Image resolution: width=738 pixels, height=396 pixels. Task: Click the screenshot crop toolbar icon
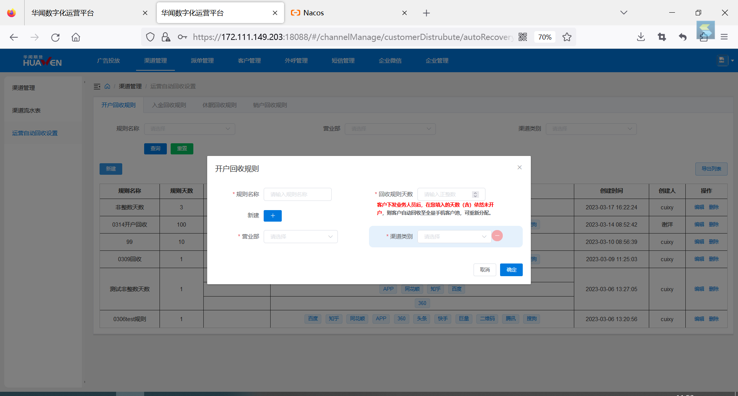[x=662, y=37]
